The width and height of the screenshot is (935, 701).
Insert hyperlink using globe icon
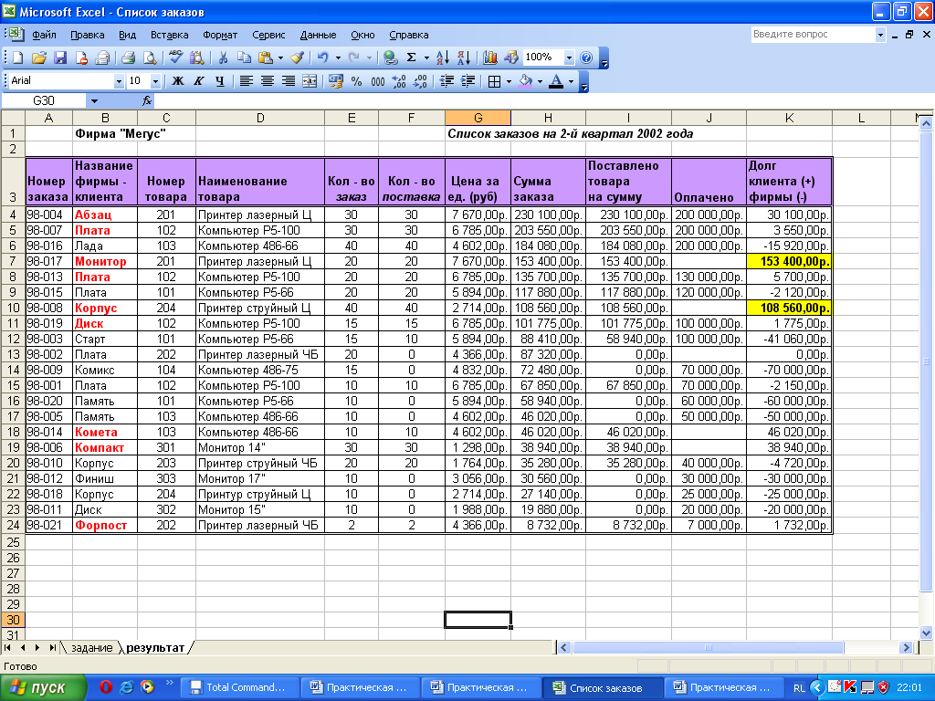[390, 58]
